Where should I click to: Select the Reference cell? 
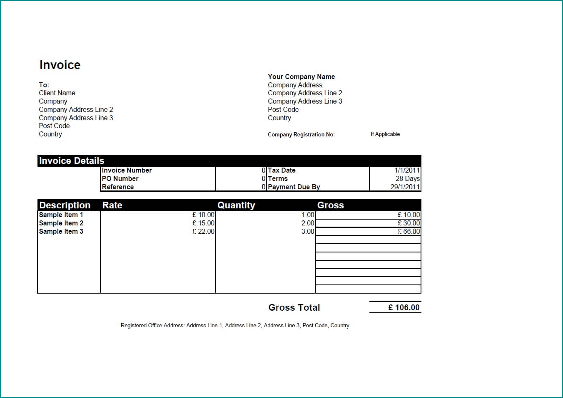pyautogui.click(x=118, y=187)
